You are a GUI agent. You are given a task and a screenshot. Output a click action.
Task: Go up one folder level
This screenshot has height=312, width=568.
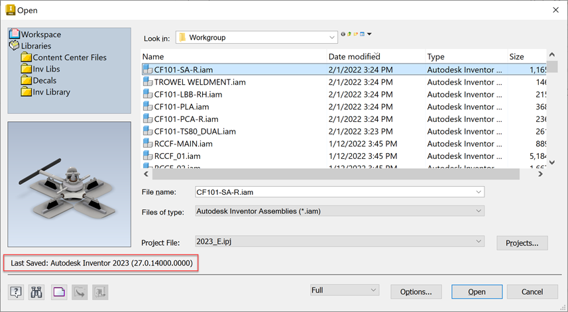pyautogui.click(x=349, y=34)
